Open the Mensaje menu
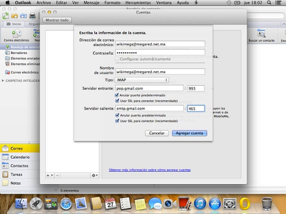The height and width of the screenshot is (214, 286). tap(91, 3)
